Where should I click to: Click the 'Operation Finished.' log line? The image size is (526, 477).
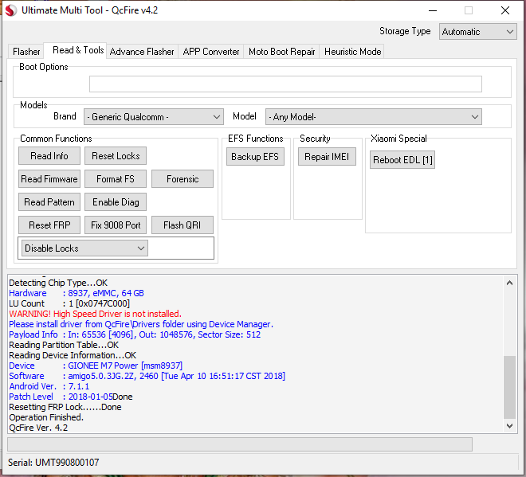pos(46,417)
